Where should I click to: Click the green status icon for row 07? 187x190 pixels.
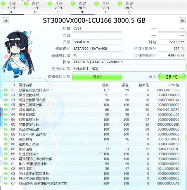[6, 110]
